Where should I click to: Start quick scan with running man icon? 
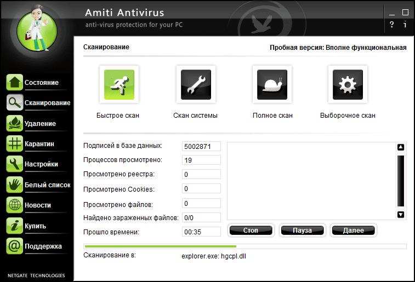click(x=119, y=85)
